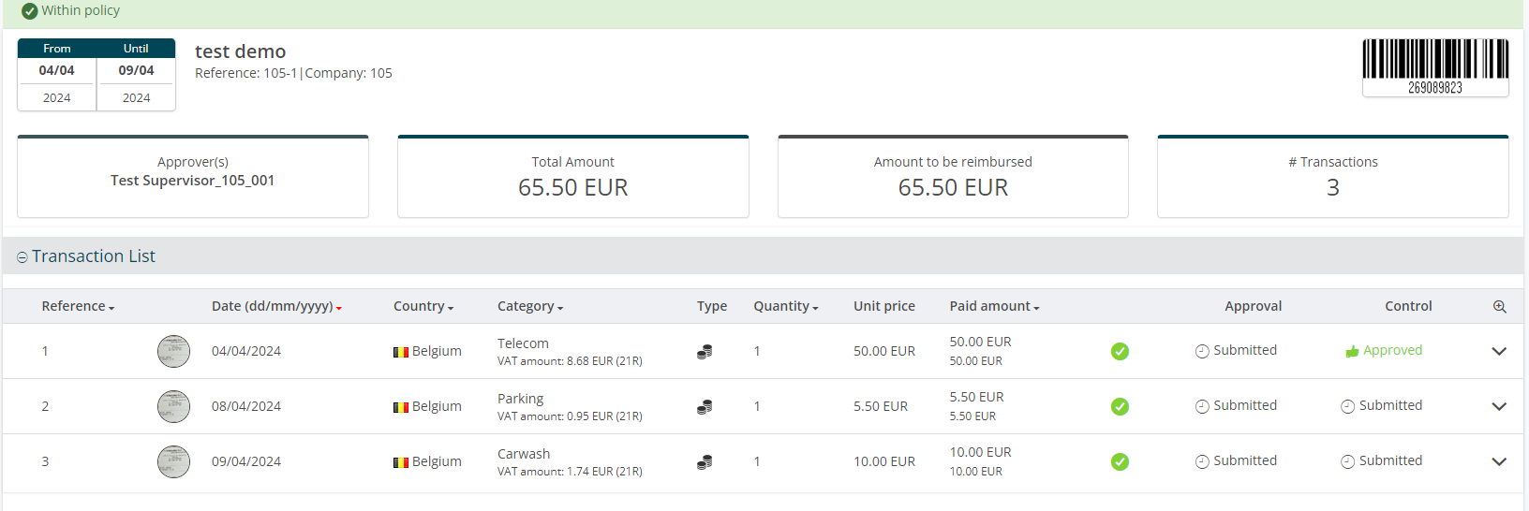1529x511 pixels.
Task: Click the coins type icon for Carwash
Action: coord(705,462)
